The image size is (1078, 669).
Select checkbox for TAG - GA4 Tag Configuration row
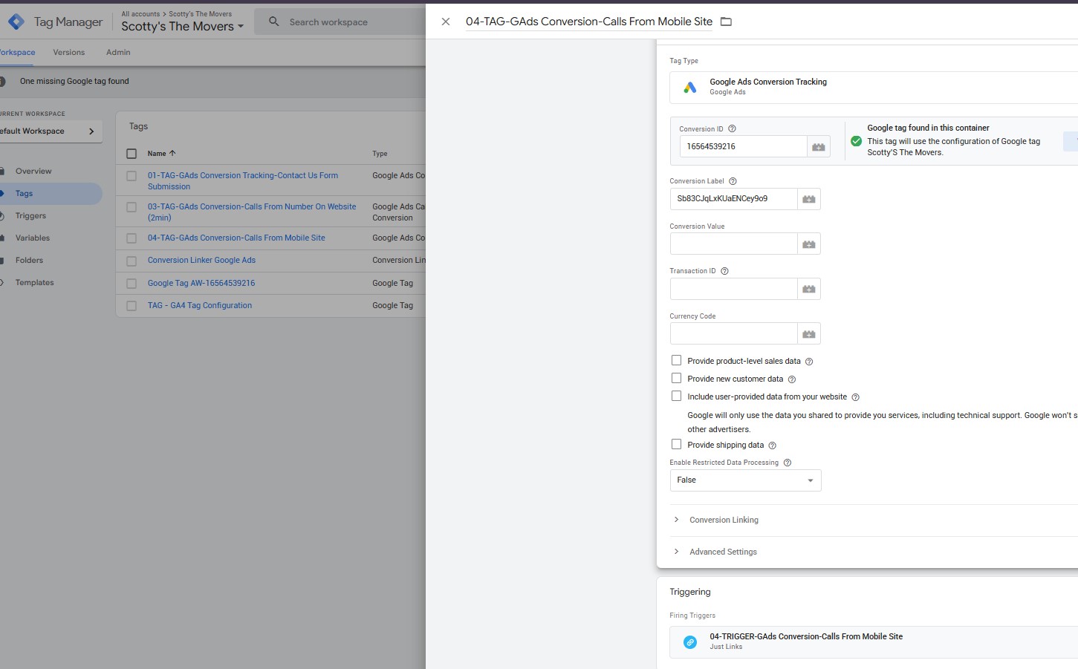point(131,306)
